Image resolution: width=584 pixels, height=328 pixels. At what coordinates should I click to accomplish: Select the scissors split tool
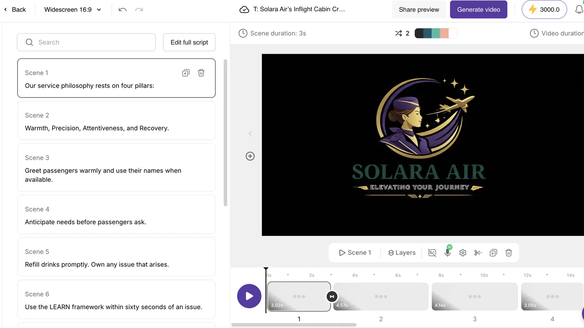click(478, 253)
